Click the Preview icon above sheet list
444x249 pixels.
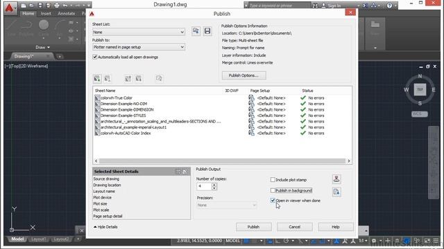click(x=159, y=78)
